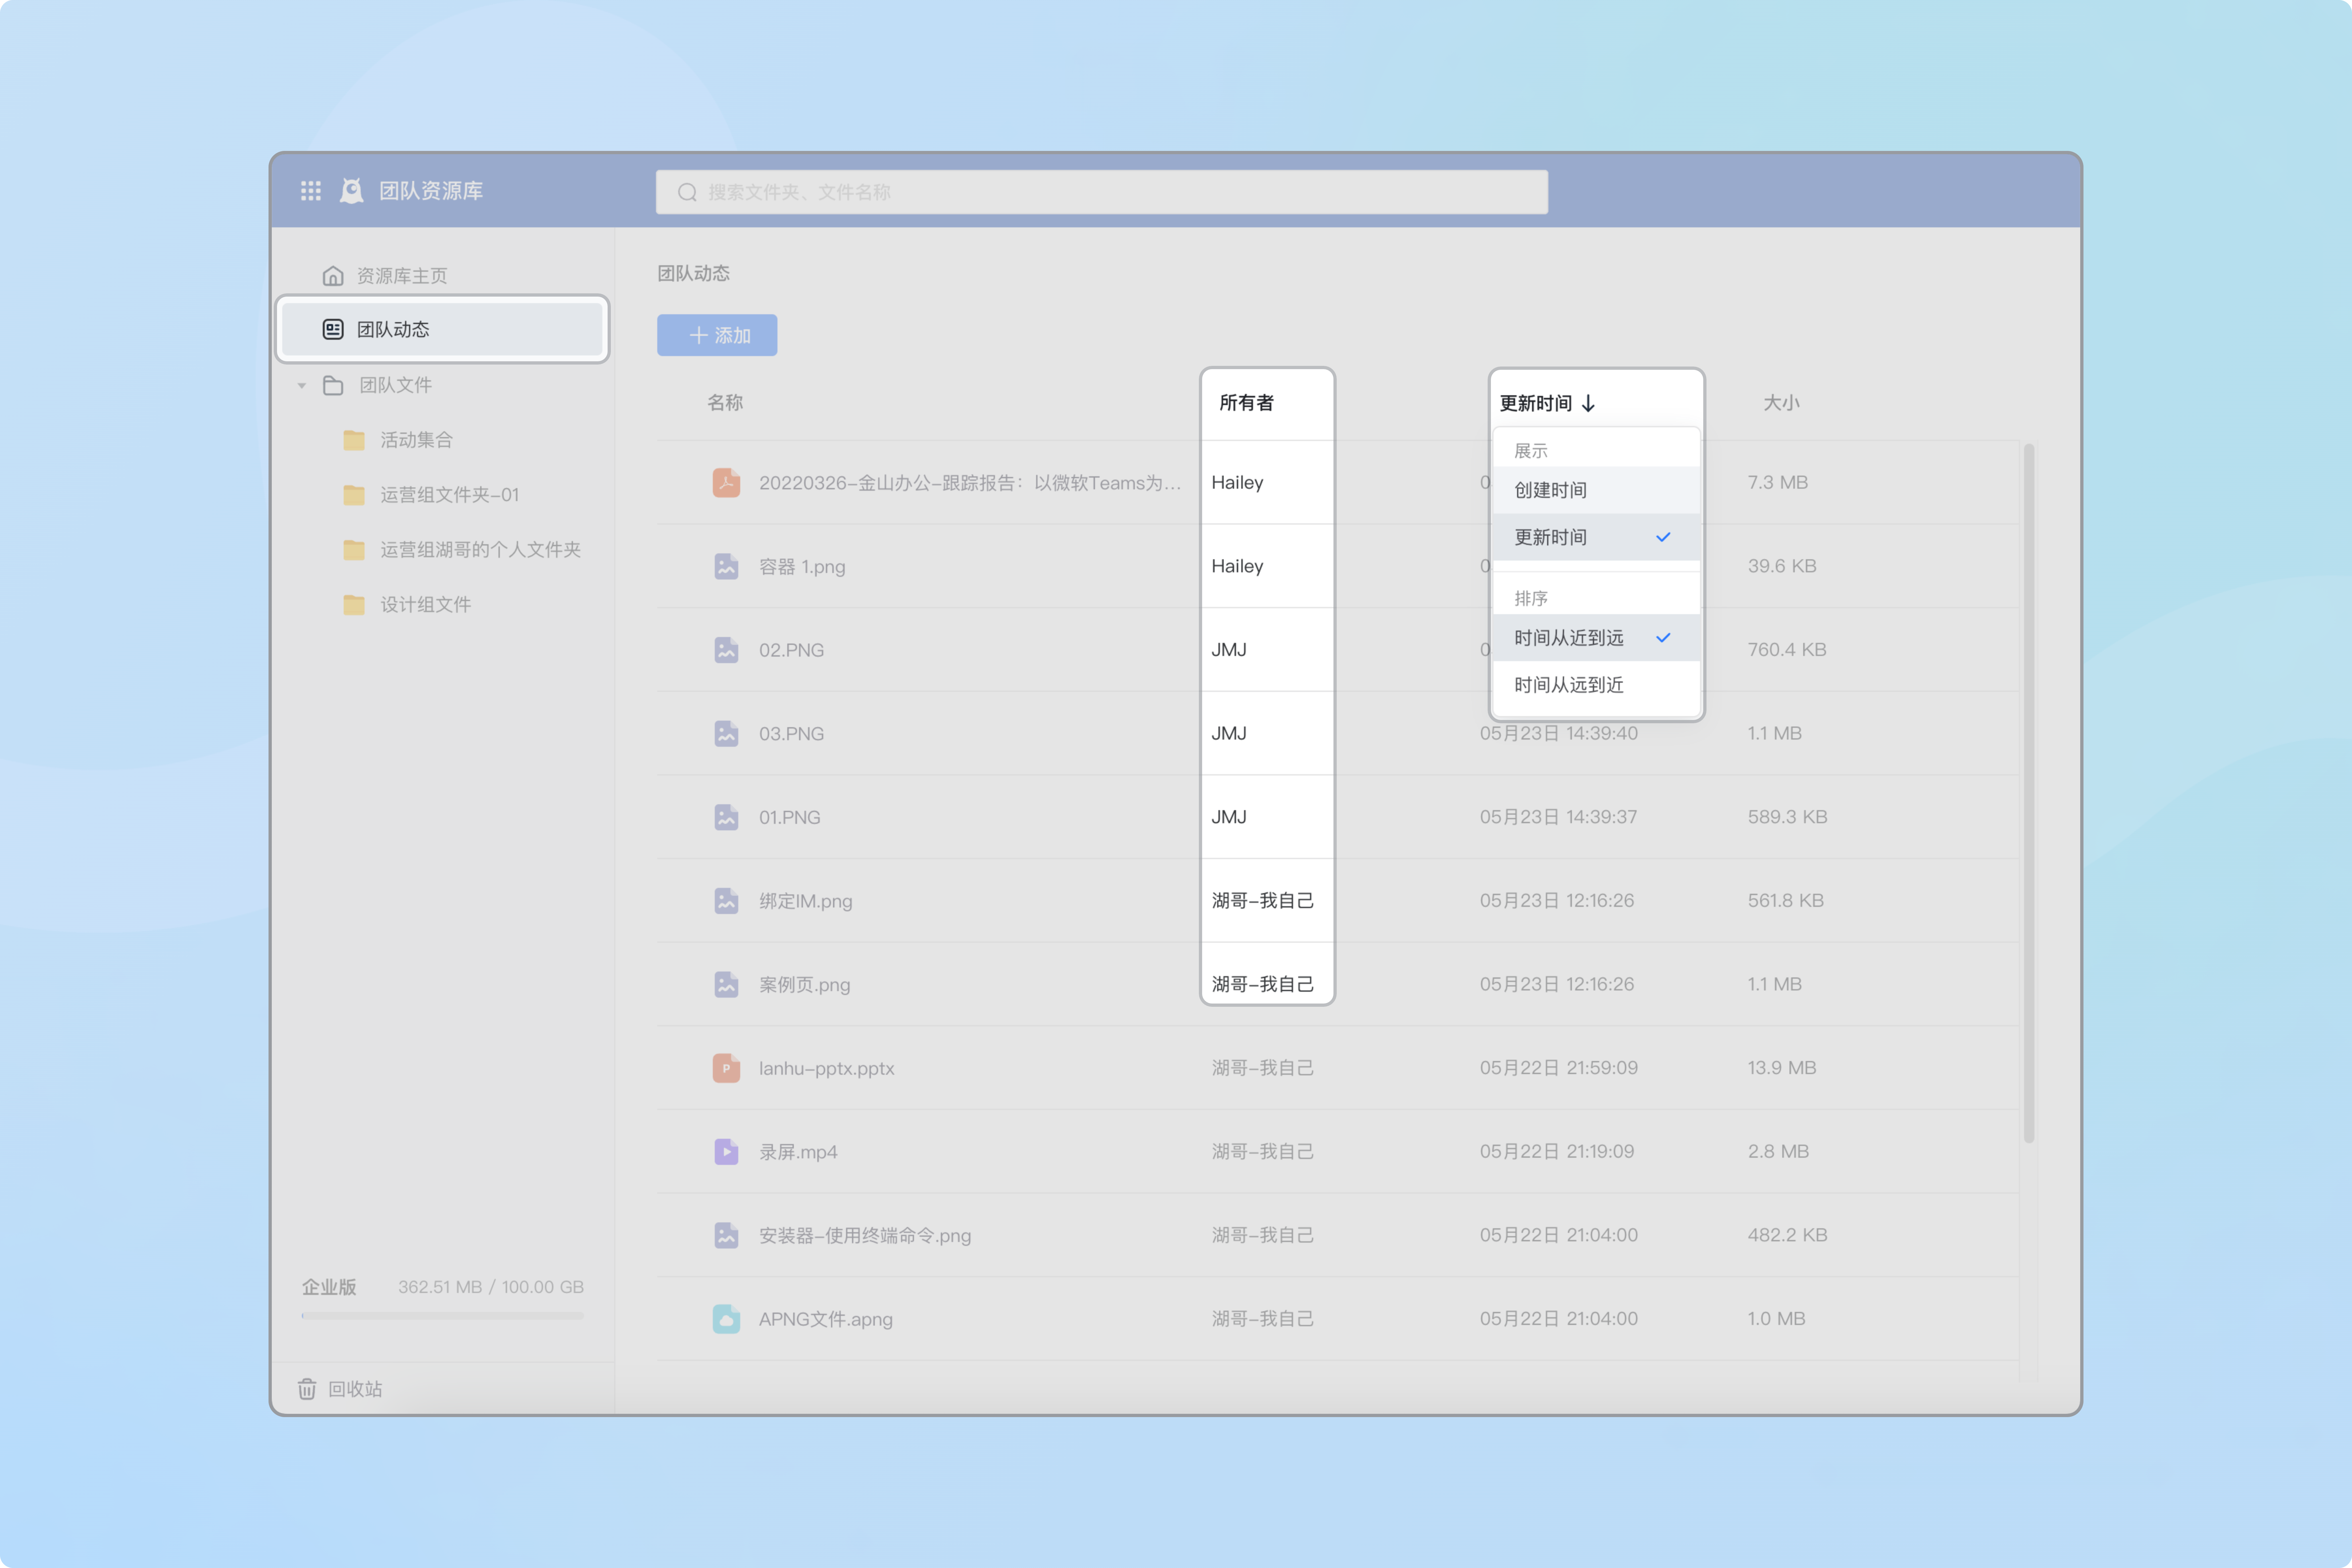The width and height of the screenshot is (2352, 1568).
Task: Collapse the 团队文件 tree arrow
Action: coord(302,386)
